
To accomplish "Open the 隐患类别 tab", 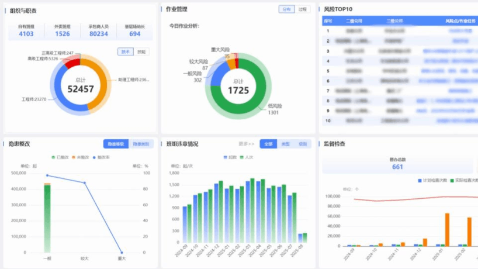I will click(x=140, y=144).
